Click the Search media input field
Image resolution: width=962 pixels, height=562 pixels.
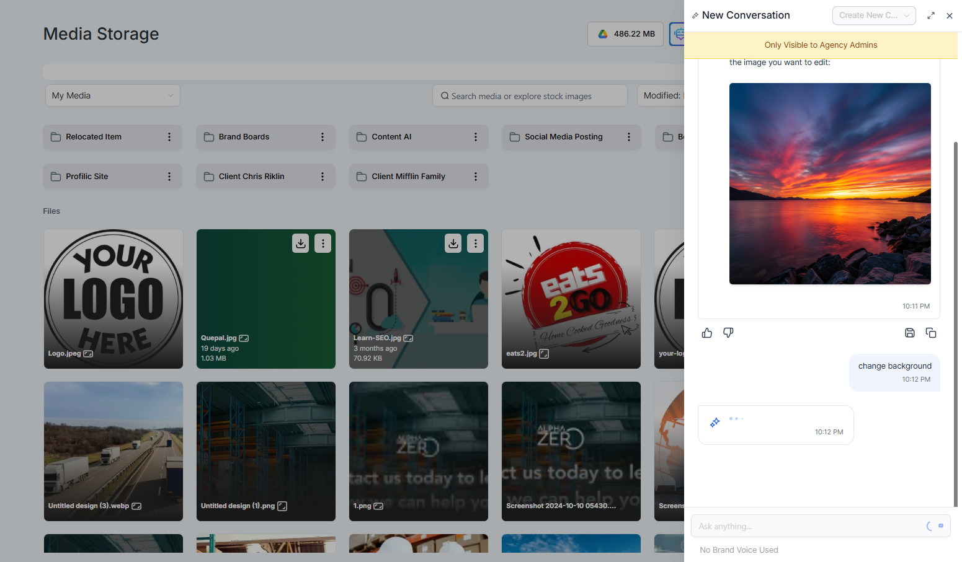[x=530, y=96]
